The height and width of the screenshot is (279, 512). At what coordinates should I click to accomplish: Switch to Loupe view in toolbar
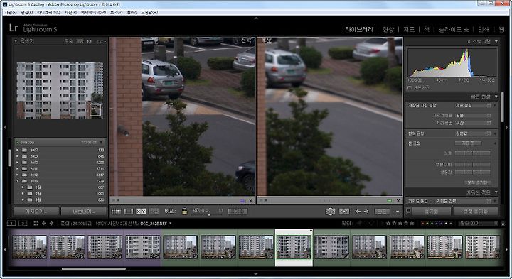click(x=129, y=212)
